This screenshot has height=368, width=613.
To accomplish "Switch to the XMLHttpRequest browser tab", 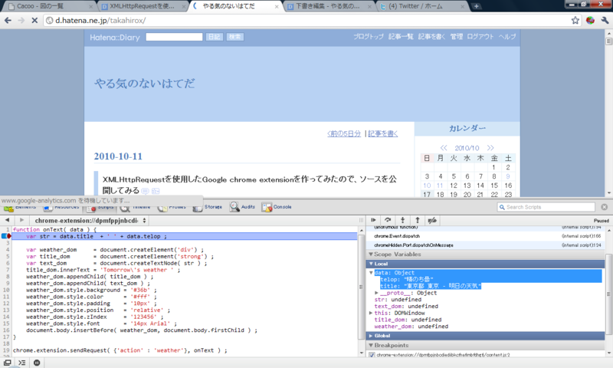I will [x=143, y=6].
